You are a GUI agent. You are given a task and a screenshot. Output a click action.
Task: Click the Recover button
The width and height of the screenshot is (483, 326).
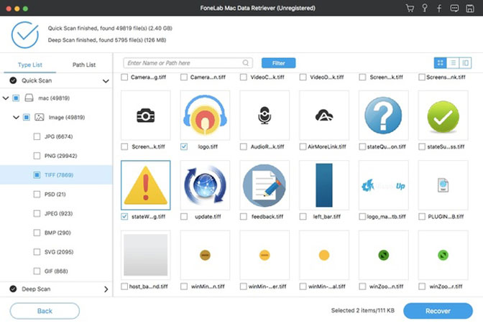(x=438, y=311)
